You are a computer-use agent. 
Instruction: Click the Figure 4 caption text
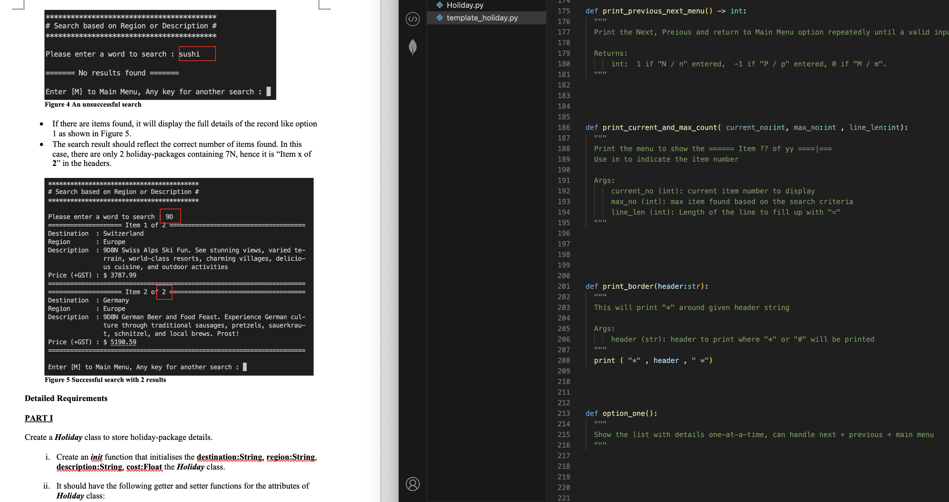93,104
